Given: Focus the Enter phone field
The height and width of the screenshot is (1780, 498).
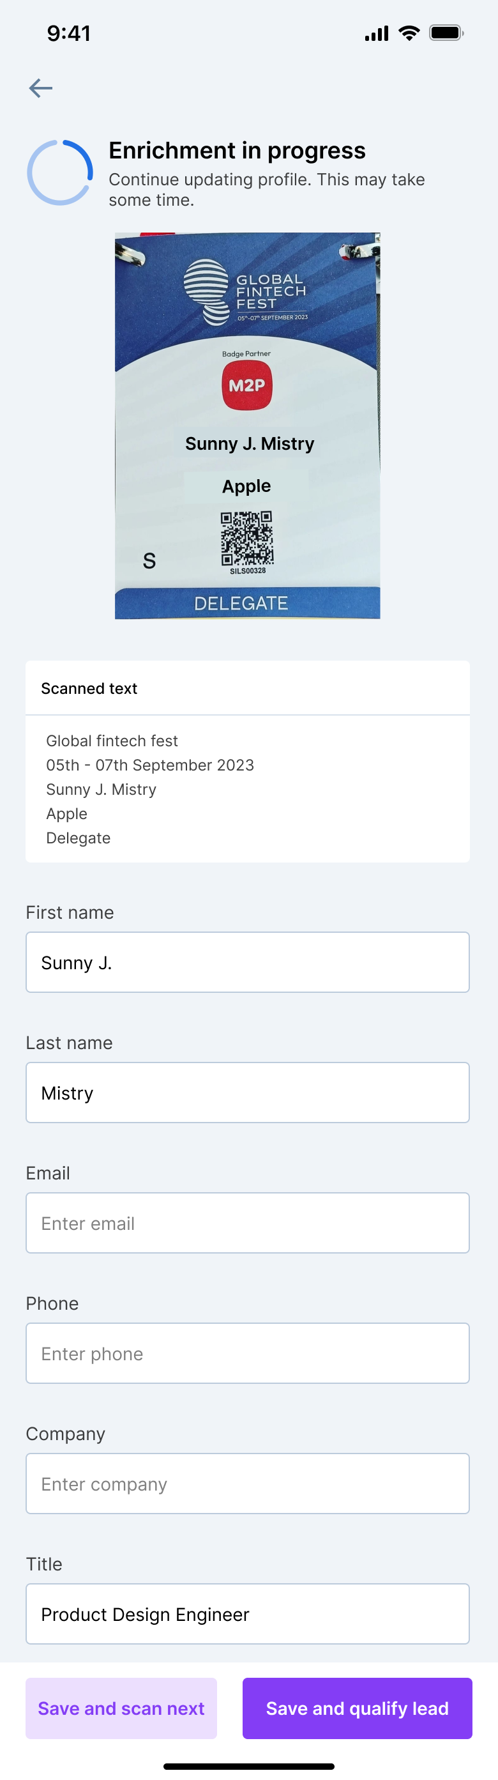Looking at the screenshot, I should (247, 1353).
